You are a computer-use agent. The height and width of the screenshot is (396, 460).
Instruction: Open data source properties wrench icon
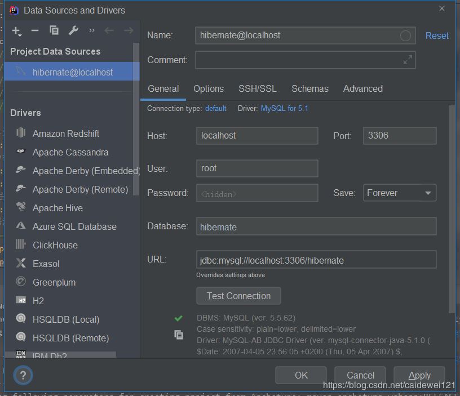[x=73, y=31]
